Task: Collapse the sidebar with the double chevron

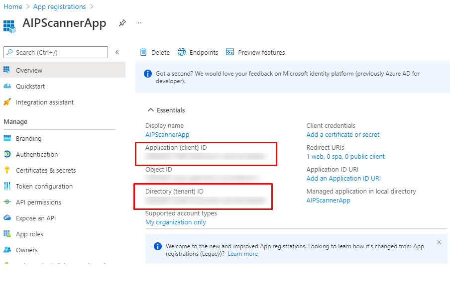Action: pos(117,52)
